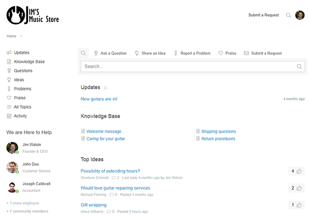Upvote the 'Would love guitar repairing services' idea
309x221 pixels.
299,188
